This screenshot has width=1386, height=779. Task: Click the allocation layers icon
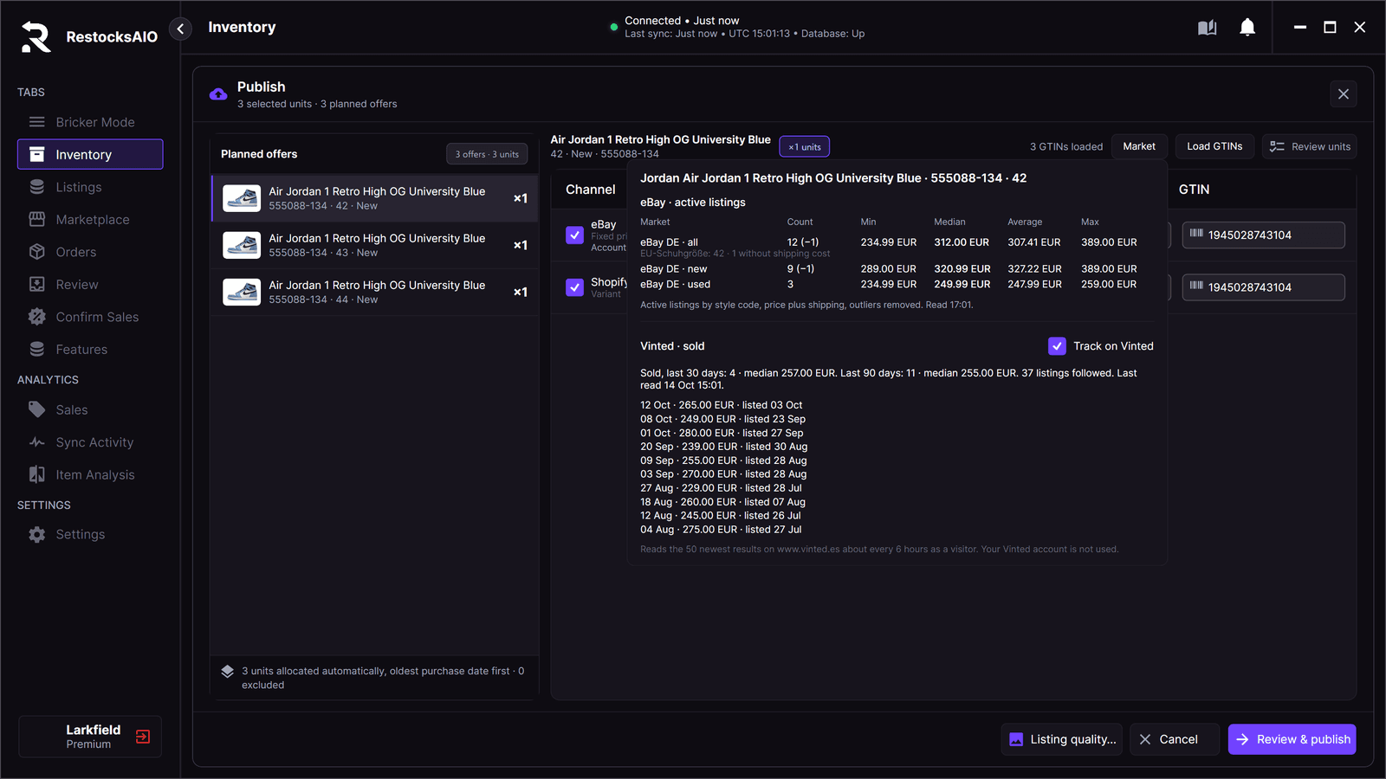(227, 672)
